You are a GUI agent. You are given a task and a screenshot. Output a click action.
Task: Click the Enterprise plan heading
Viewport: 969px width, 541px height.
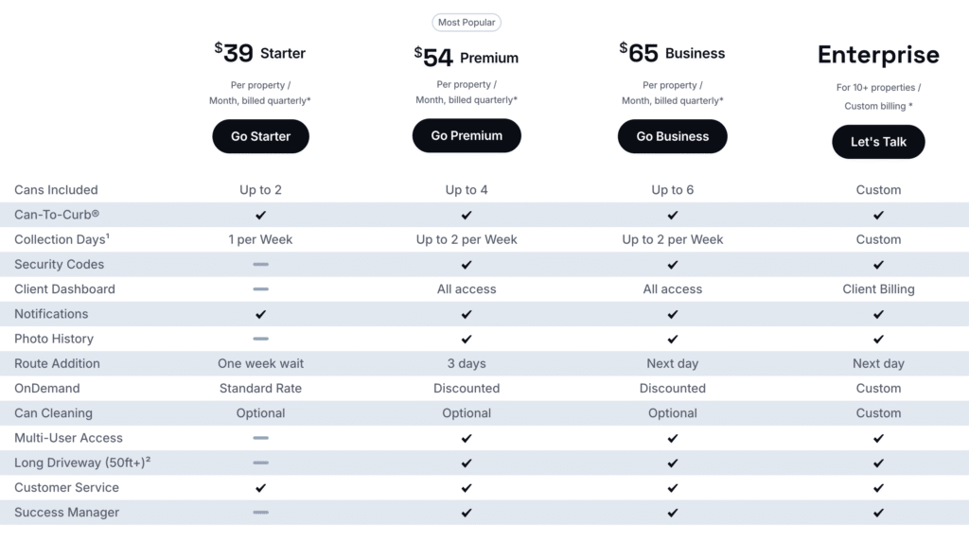(878, 55)
